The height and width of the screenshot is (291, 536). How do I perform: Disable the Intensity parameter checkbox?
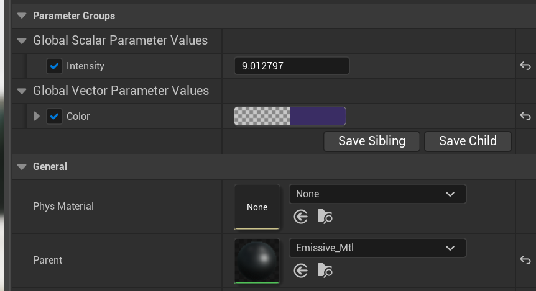55,66
